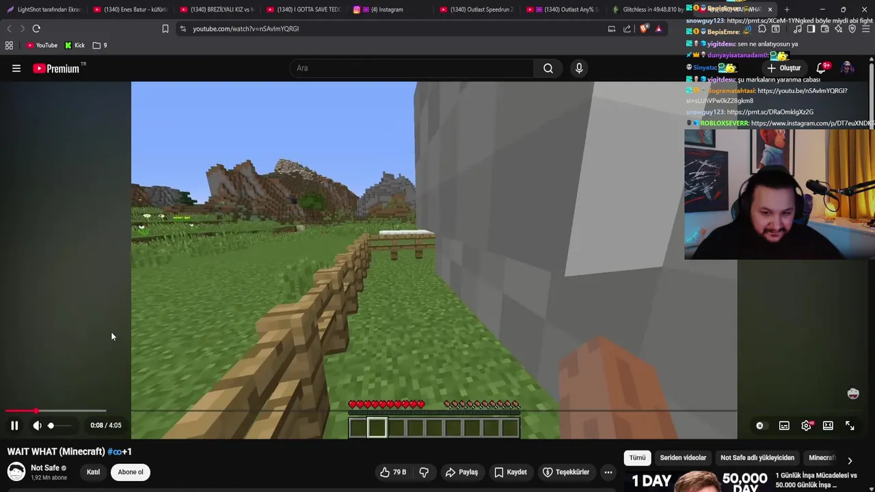Go forward in browser history

pyautogui.click(x=22, y=29)
